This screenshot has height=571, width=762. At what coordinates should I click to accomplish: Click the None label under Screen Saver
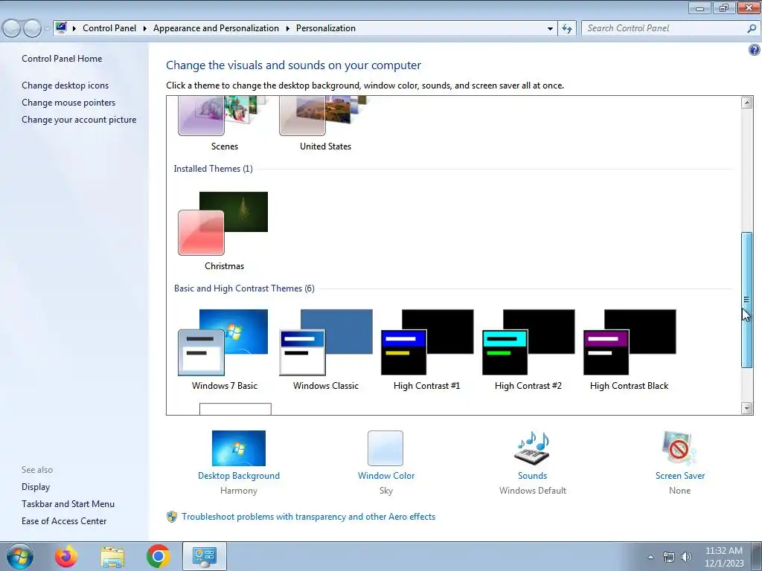pos(679,491)
